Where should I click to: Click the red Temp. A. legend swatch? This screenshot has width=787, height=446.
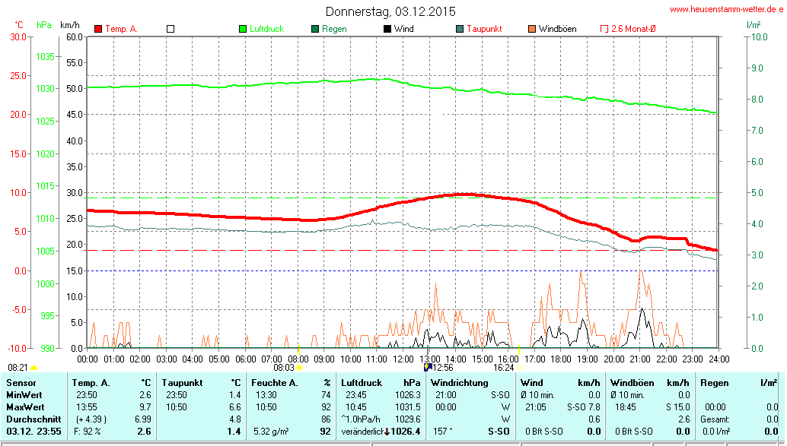(98, 29)
